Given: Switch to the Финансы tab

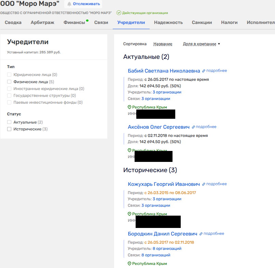Looking at the screenshot, I should 74,23.
